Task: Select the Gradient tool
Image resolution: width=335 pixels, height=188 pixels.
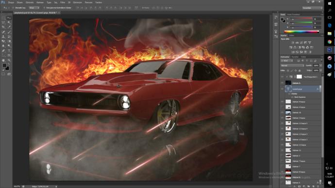Action: 9,41
